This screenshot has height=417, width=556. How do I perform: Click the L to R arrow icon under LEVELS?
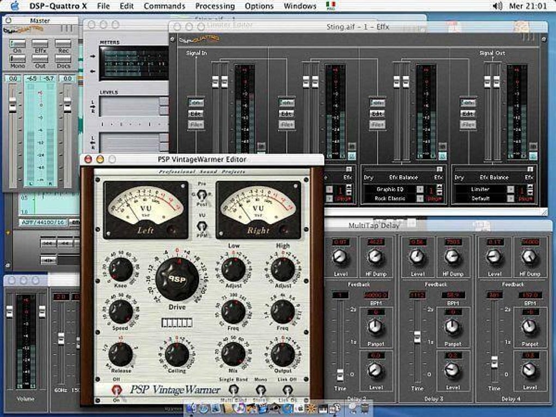tap(93, 106)
